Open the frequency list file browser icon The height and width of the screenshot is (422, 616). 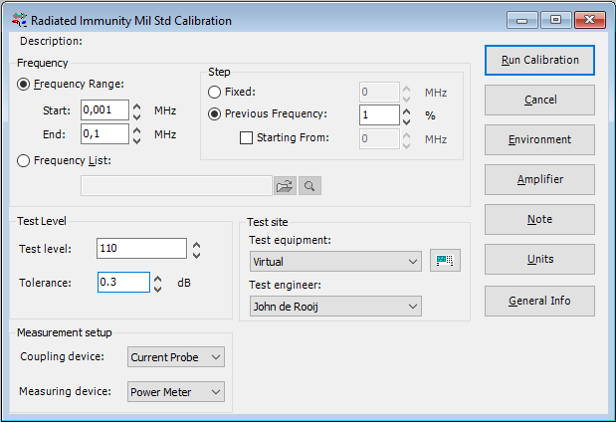coord(285,186)
